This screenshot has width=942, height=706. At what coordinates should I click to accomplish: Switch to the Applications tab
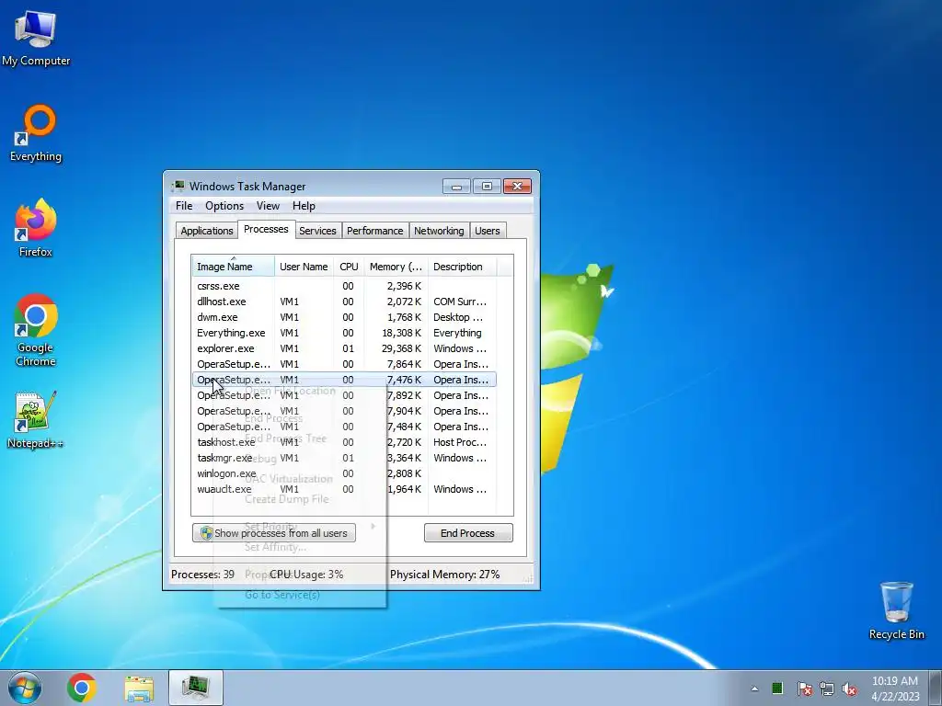pyautogui.click(x=207, y=231)
